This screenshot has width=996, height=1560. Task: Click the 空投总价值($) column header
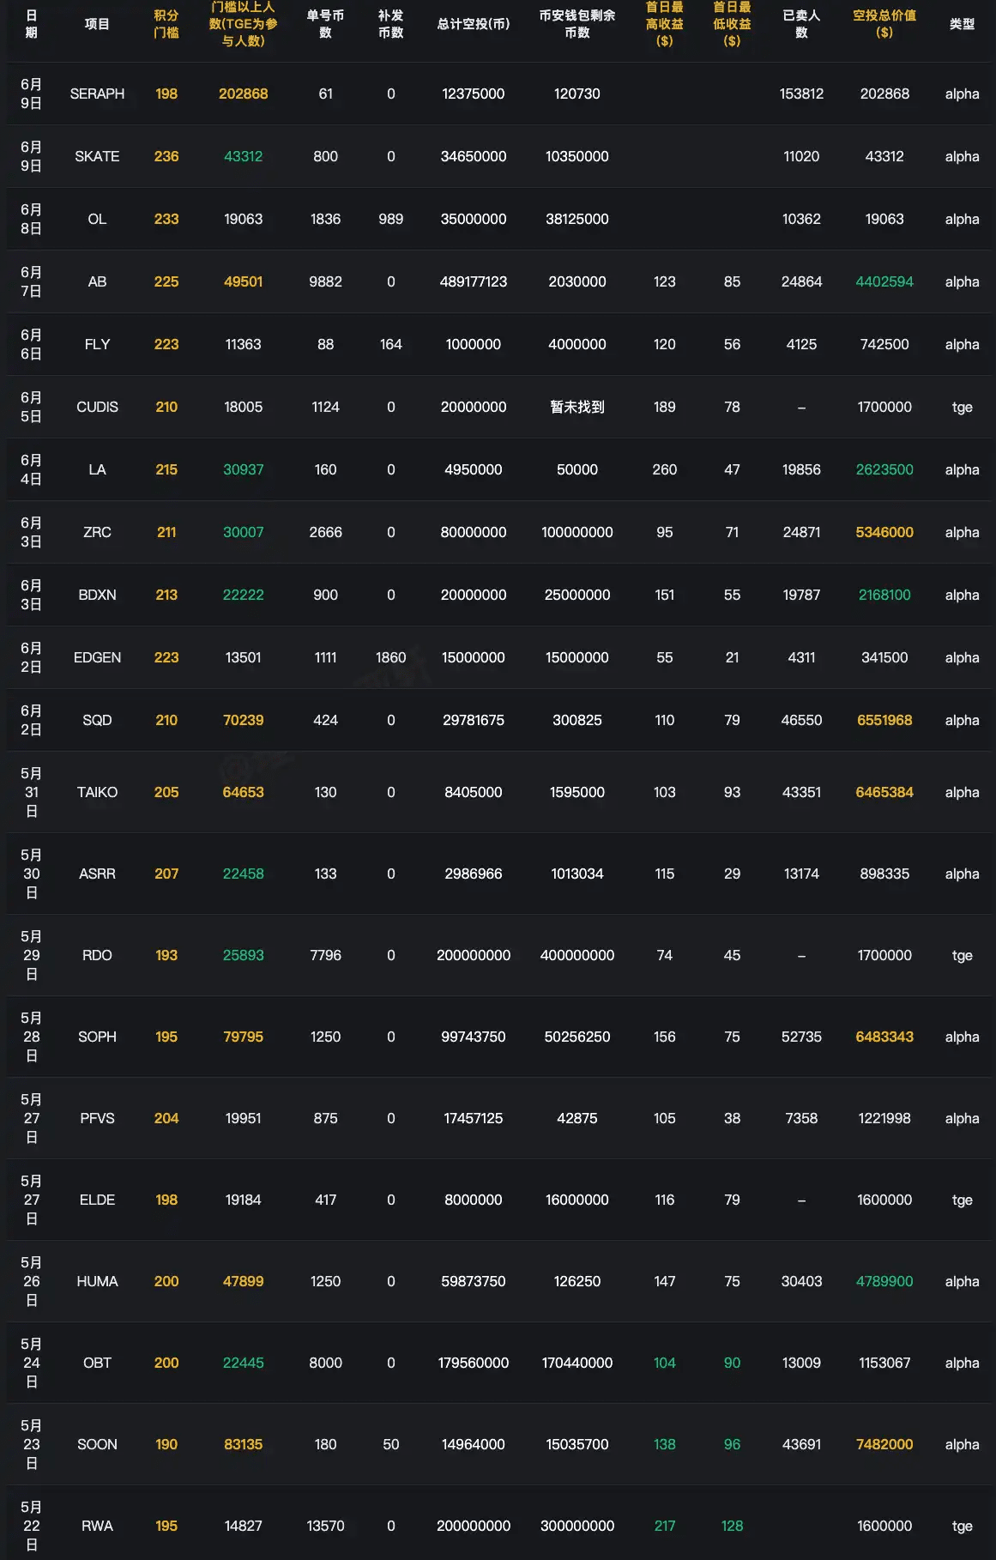[884, 24]
